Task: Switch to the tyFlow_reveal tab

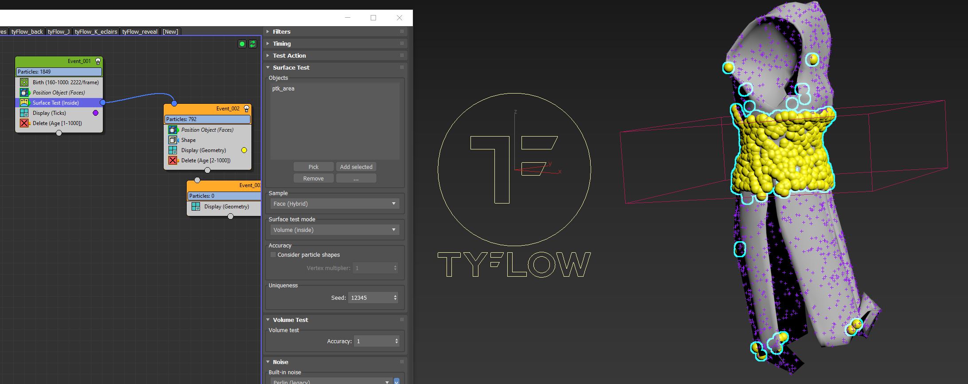Action: tap(140, 31)
